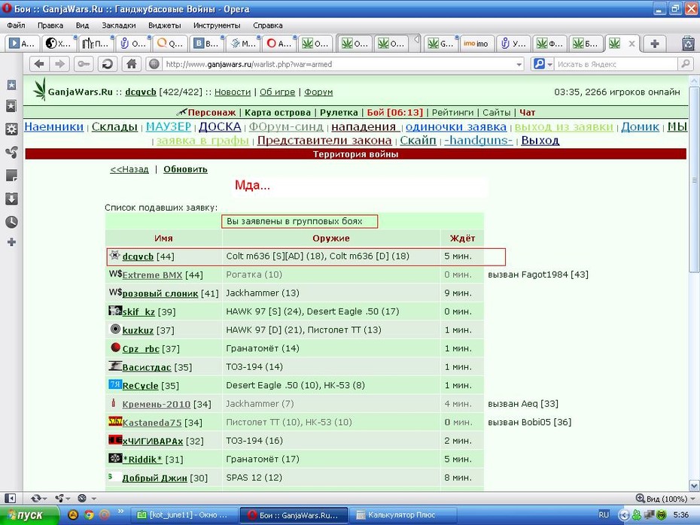The image size is (700, 525).
Task: Click the Opera Link sync status icon
Action: click(35, 498)
